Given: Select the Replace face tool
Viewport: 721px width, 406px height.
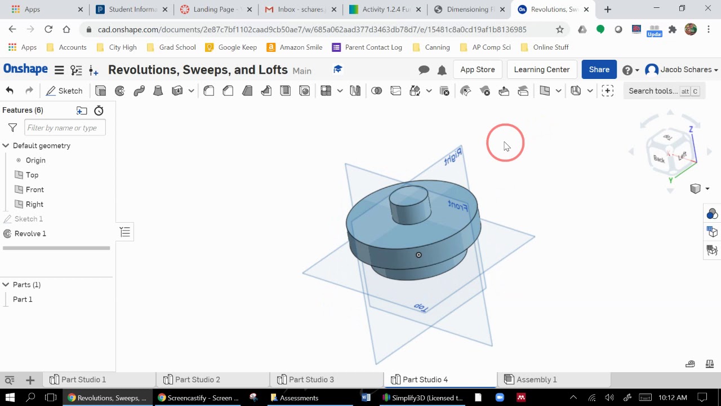Looking at the screenshot, I should [x=523, y=91].
